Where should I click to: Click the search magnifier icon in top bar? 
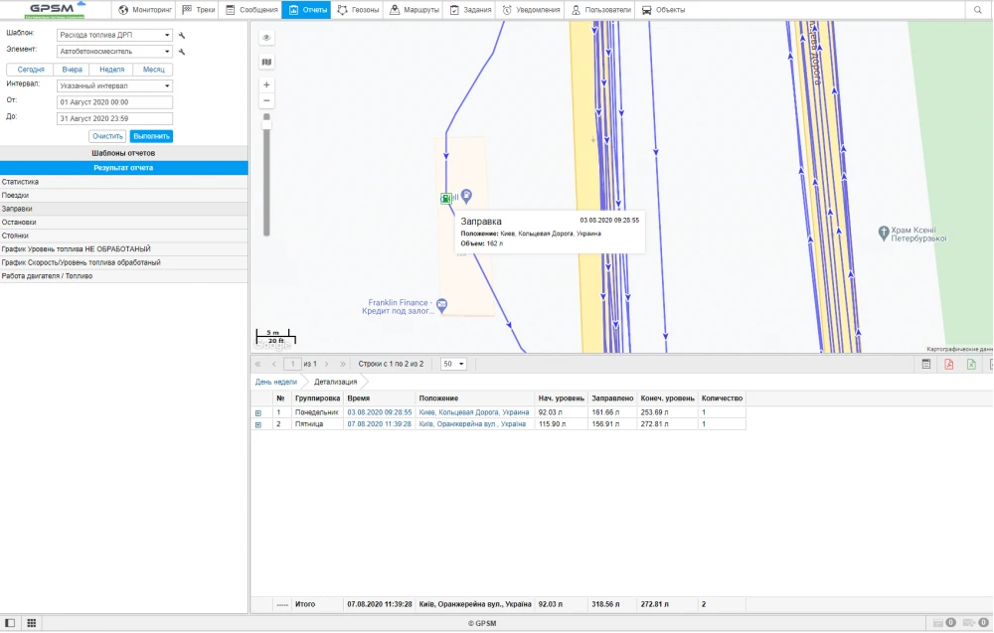[x=978, y=10]
